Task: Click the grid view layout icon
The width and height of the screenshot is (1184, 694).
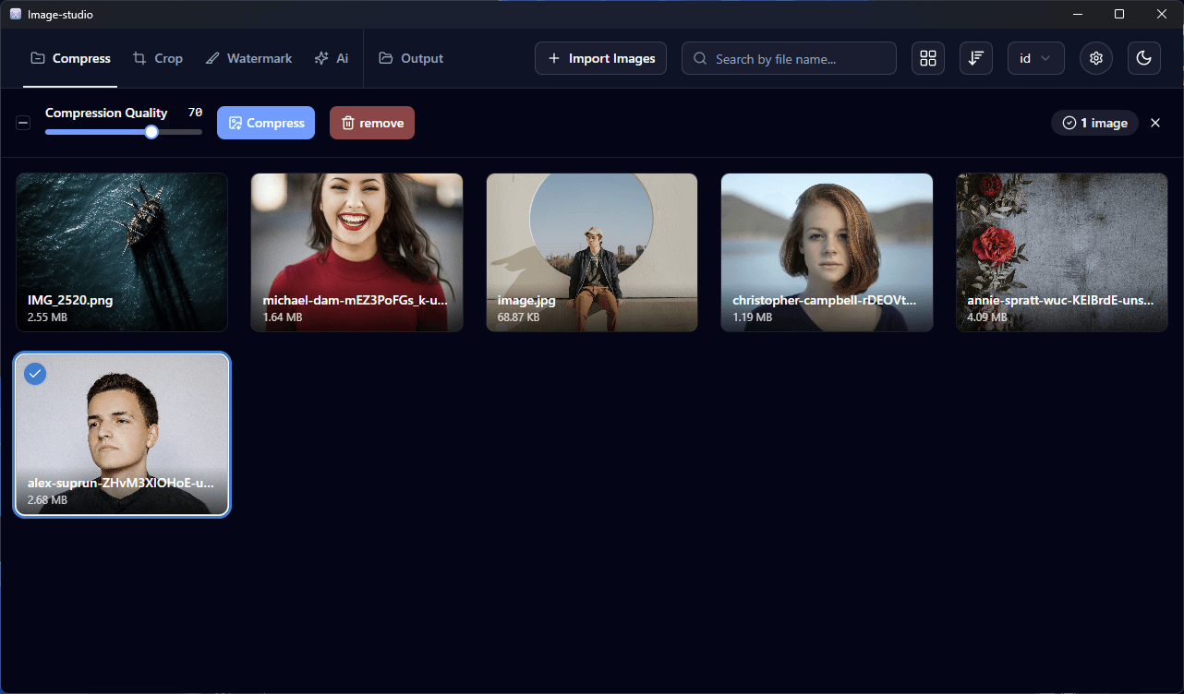Action: tap(928, 58)
